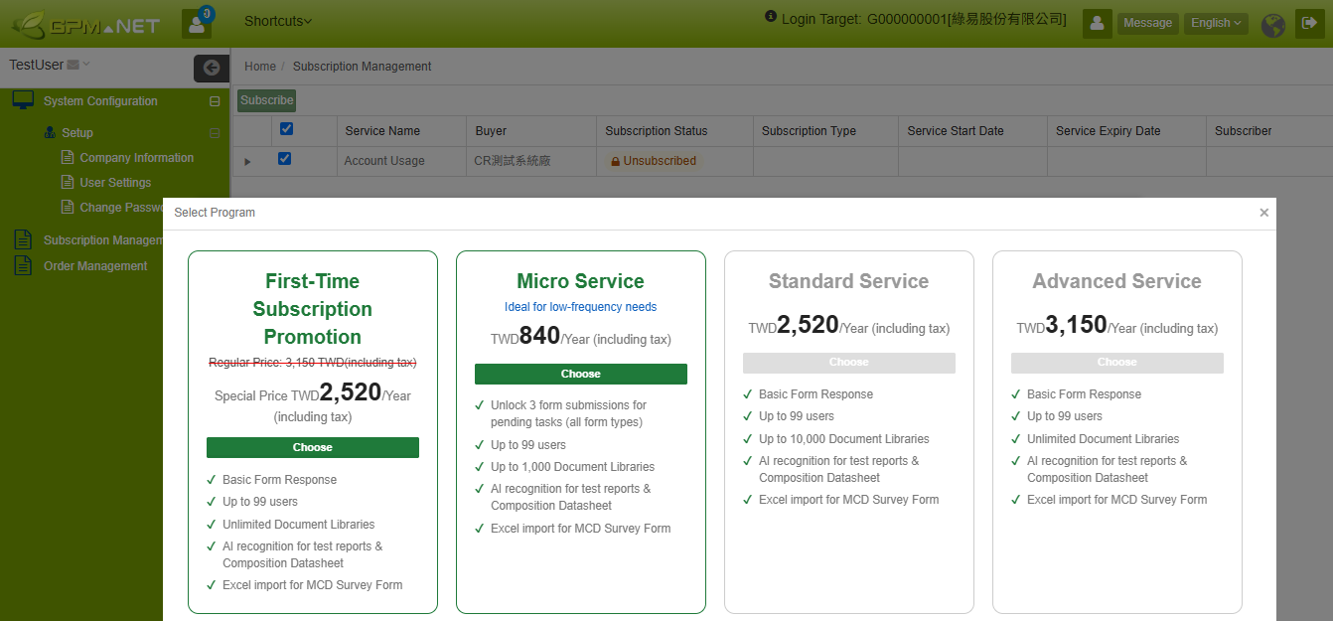Viewport: 1333px width, 621px height.
Task: Open Company Information page
Action: click(137, 158)
